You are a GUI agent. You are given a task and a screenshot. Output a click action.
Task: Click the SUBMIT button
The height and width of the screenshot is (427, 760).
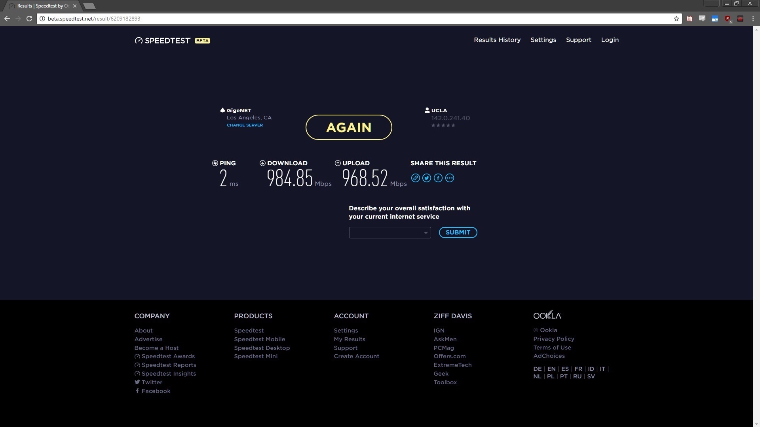click(458, 232)
